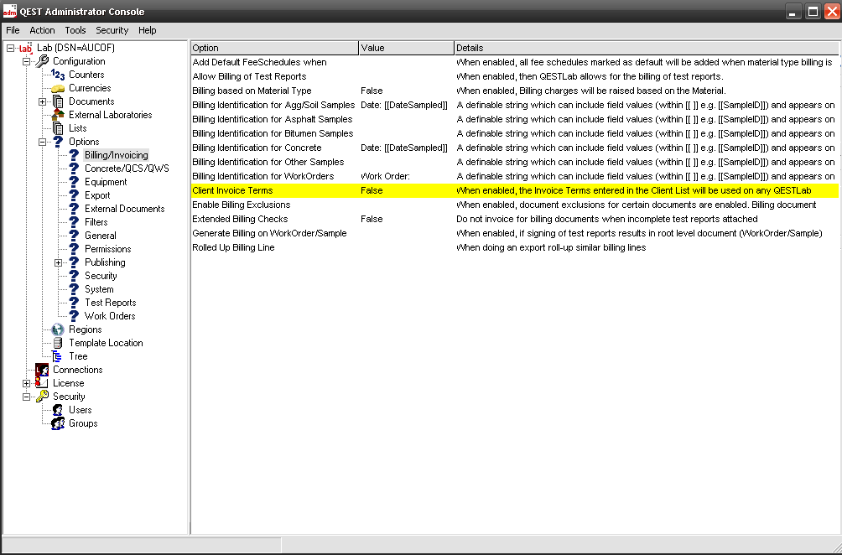Click the Template Location database icon
The width and height of the screenshot is (842, 555).
coord(58,343)
